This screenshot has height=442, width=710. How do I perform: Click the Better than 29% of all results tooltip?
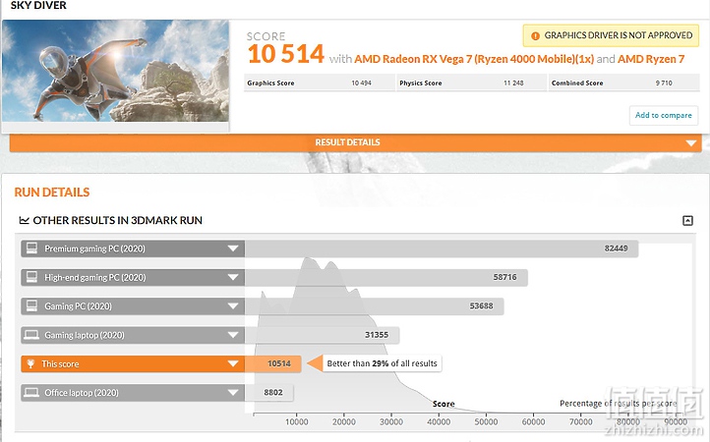pos(382,363)
